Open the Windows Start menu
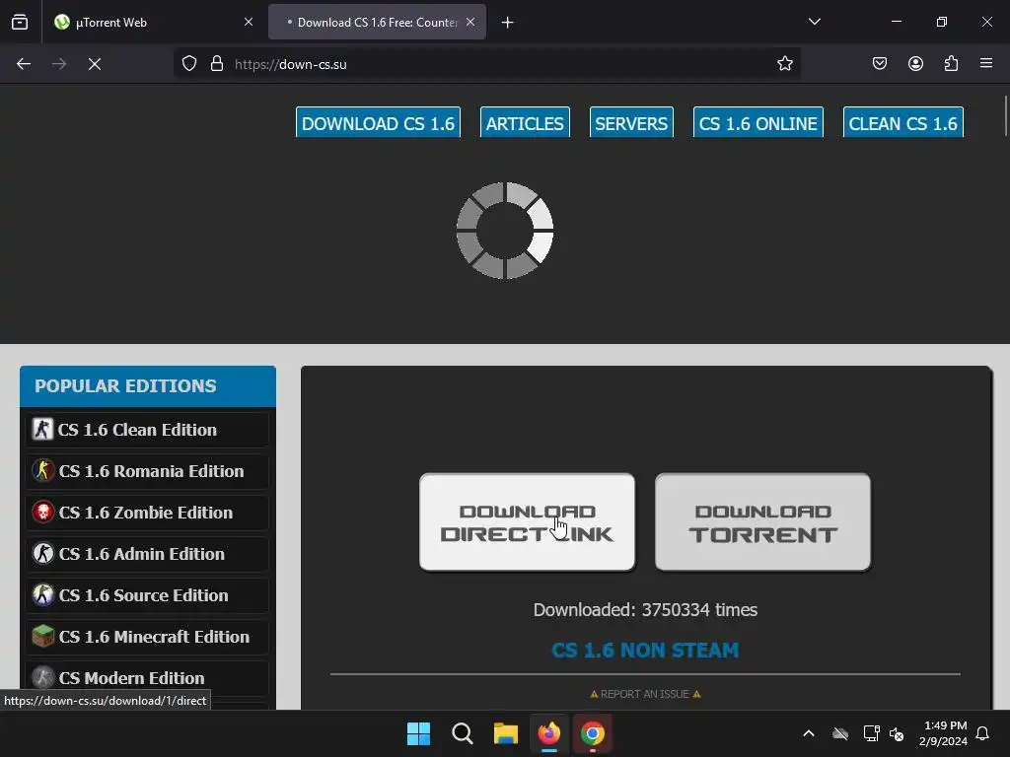The width and height of the screenshot is (1010, 757). 418,733
